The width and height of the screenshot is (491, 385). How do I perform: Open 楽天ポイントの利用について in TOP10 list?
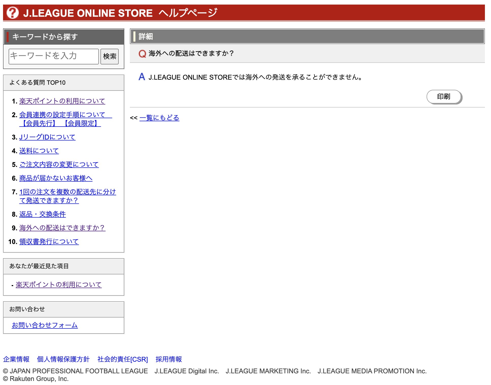click(62, 101)
